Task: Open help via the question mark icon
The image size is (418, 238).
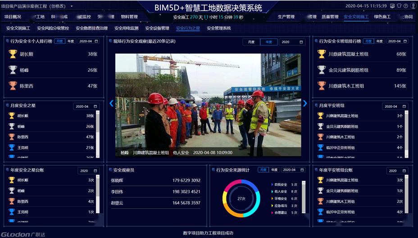Action: click(405, 6)
